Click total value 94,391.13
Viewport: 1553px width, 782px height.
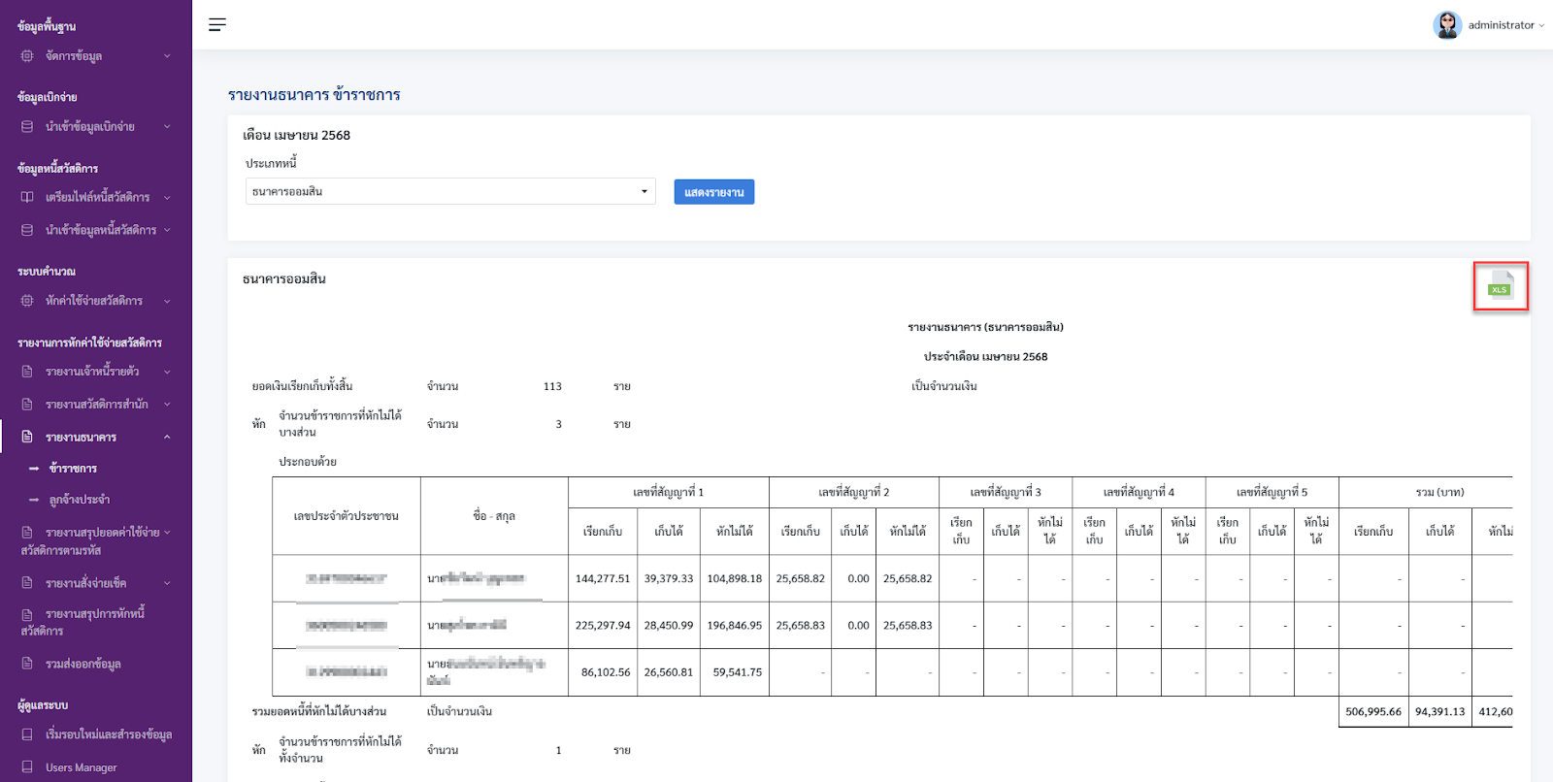[1440, 712]
